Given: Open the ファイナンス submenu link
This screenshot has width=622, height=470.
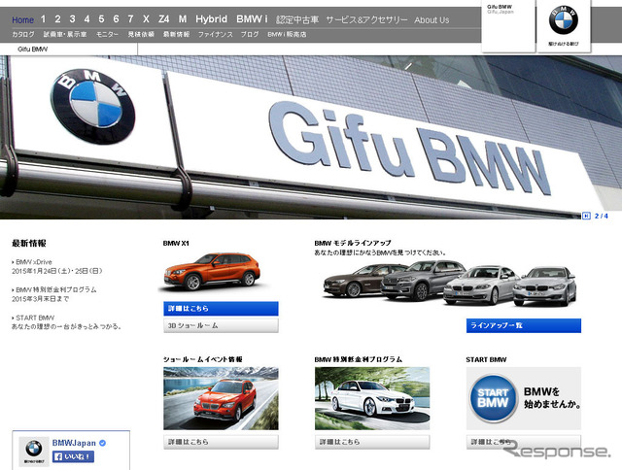Looking at the screenshot, I should [x=216, y=35].
